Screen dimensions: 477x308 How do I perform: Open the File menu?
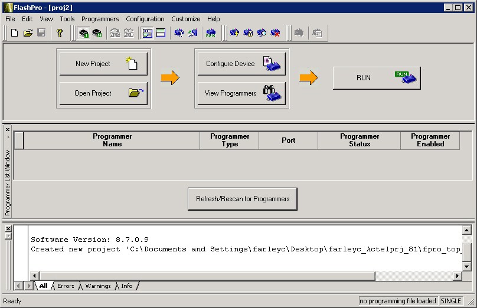click(10, 19)
